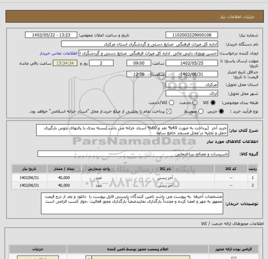Click اطلاعات کالاهای مورد نیاز heading
The image size is (268, 259).
[233, 141]
